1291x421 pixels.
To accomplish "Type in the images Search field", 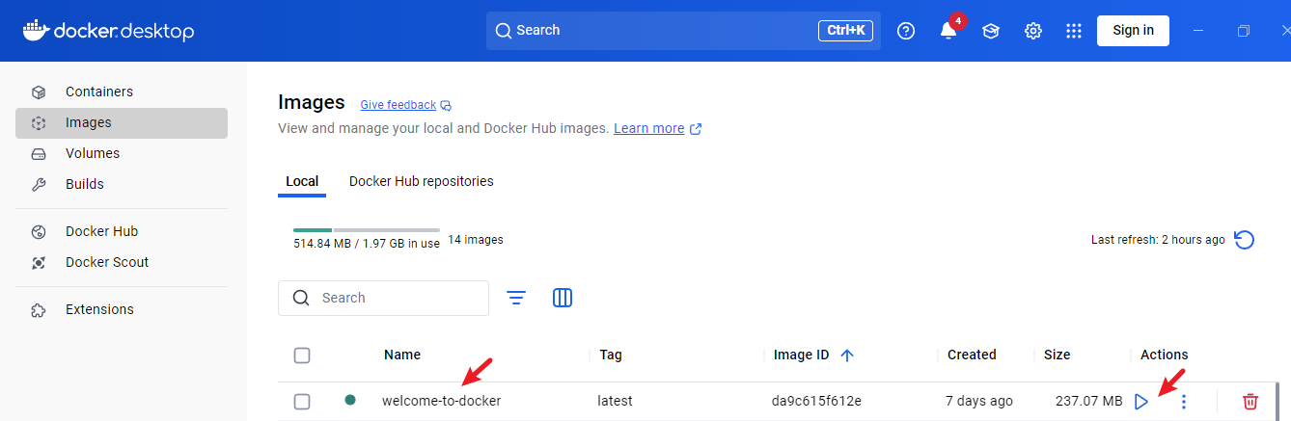I will (383, 298).
